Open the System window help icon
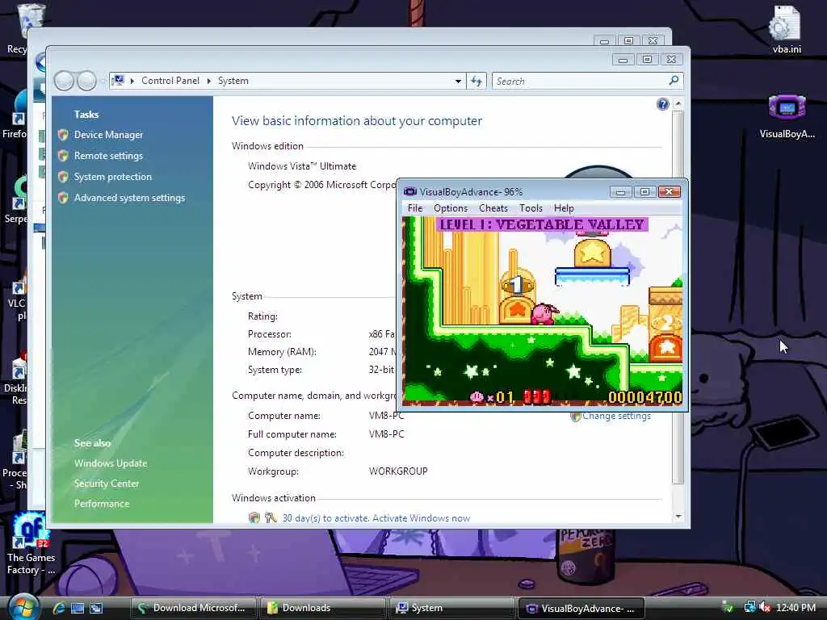Screen dimensions: 827x620 (663, 104)
